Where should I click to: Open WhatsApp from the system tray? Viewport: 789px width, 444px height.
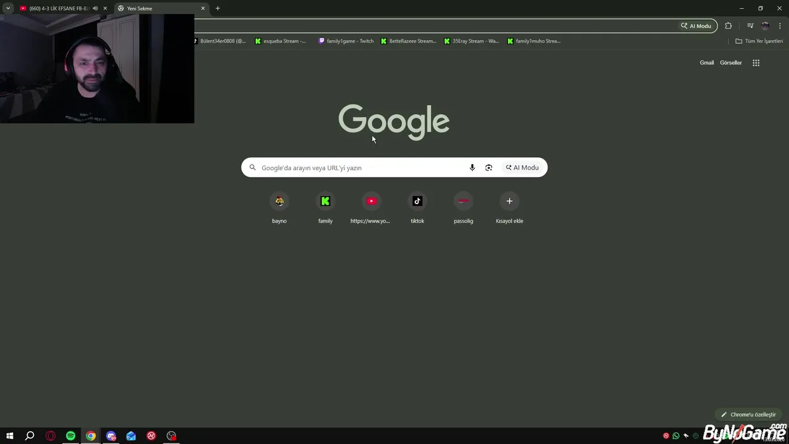(x=676, y=436)
